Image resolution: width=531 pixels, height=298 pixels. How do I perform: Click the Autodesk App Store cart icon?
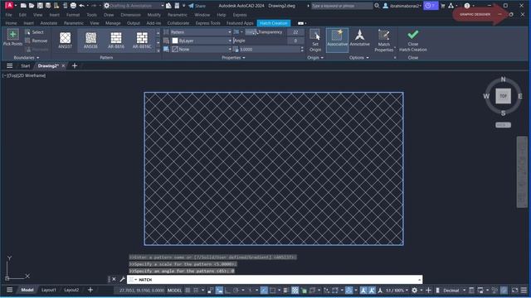click(x=442, y=6)
